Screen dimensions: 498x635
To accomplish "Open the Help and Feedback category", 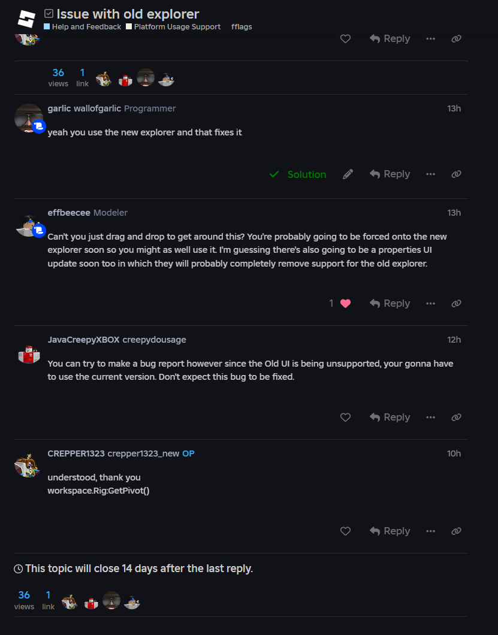I will click(x=86, y=27).
